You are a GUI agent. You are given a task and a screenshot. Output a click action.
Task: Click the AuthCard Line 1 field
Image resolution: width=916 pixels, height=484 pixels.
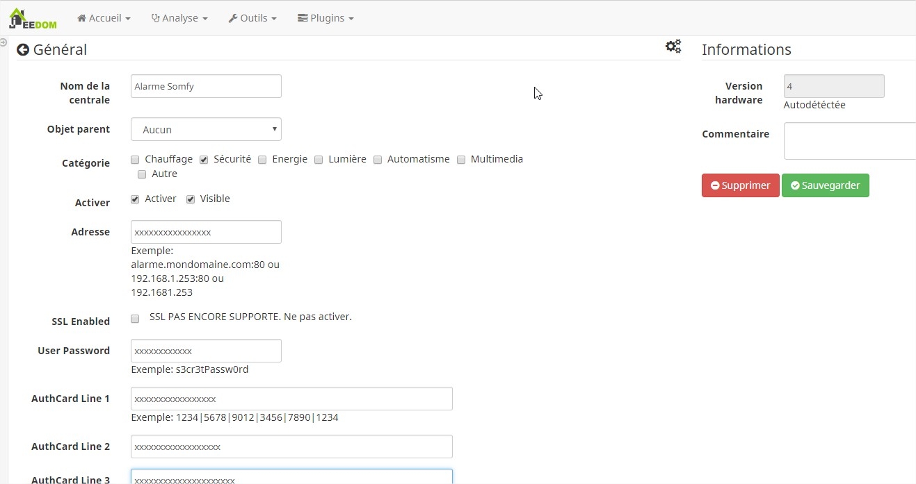coord(291,399)
